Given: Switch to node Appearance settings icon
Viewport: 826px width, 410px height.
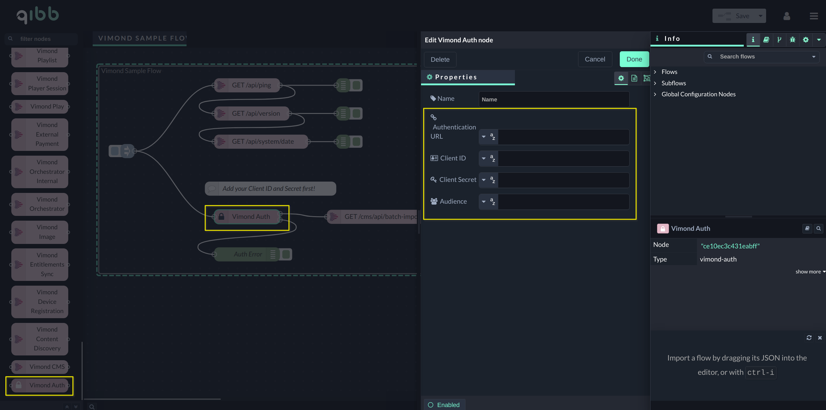Looking at the screenshot, I should pyautogui.click(x=646, y=78).
